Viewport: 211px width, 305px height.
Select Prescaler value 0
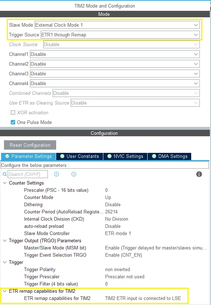coord(106,190)
